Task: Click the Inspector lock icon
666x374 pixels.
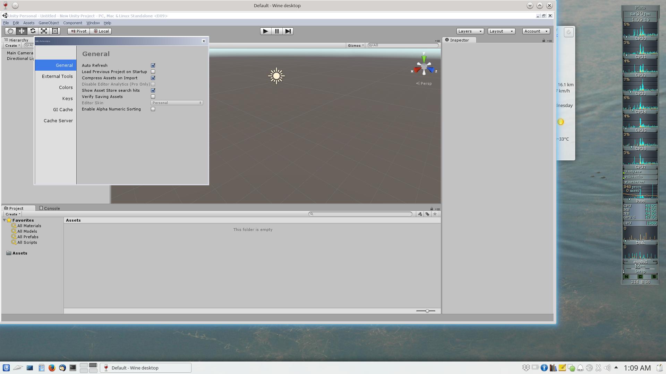Action: coord(544,41)
